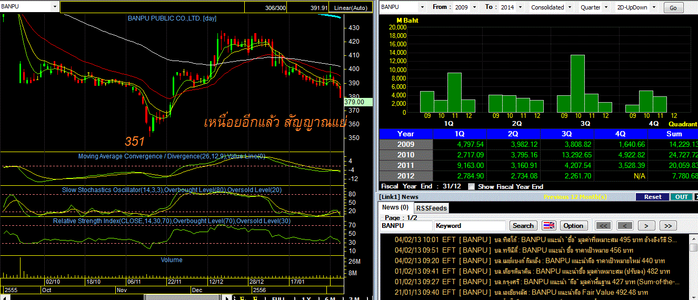Click the tallest green bar in 1Q group
Screen dimensions: 698x300
point(454,93)
